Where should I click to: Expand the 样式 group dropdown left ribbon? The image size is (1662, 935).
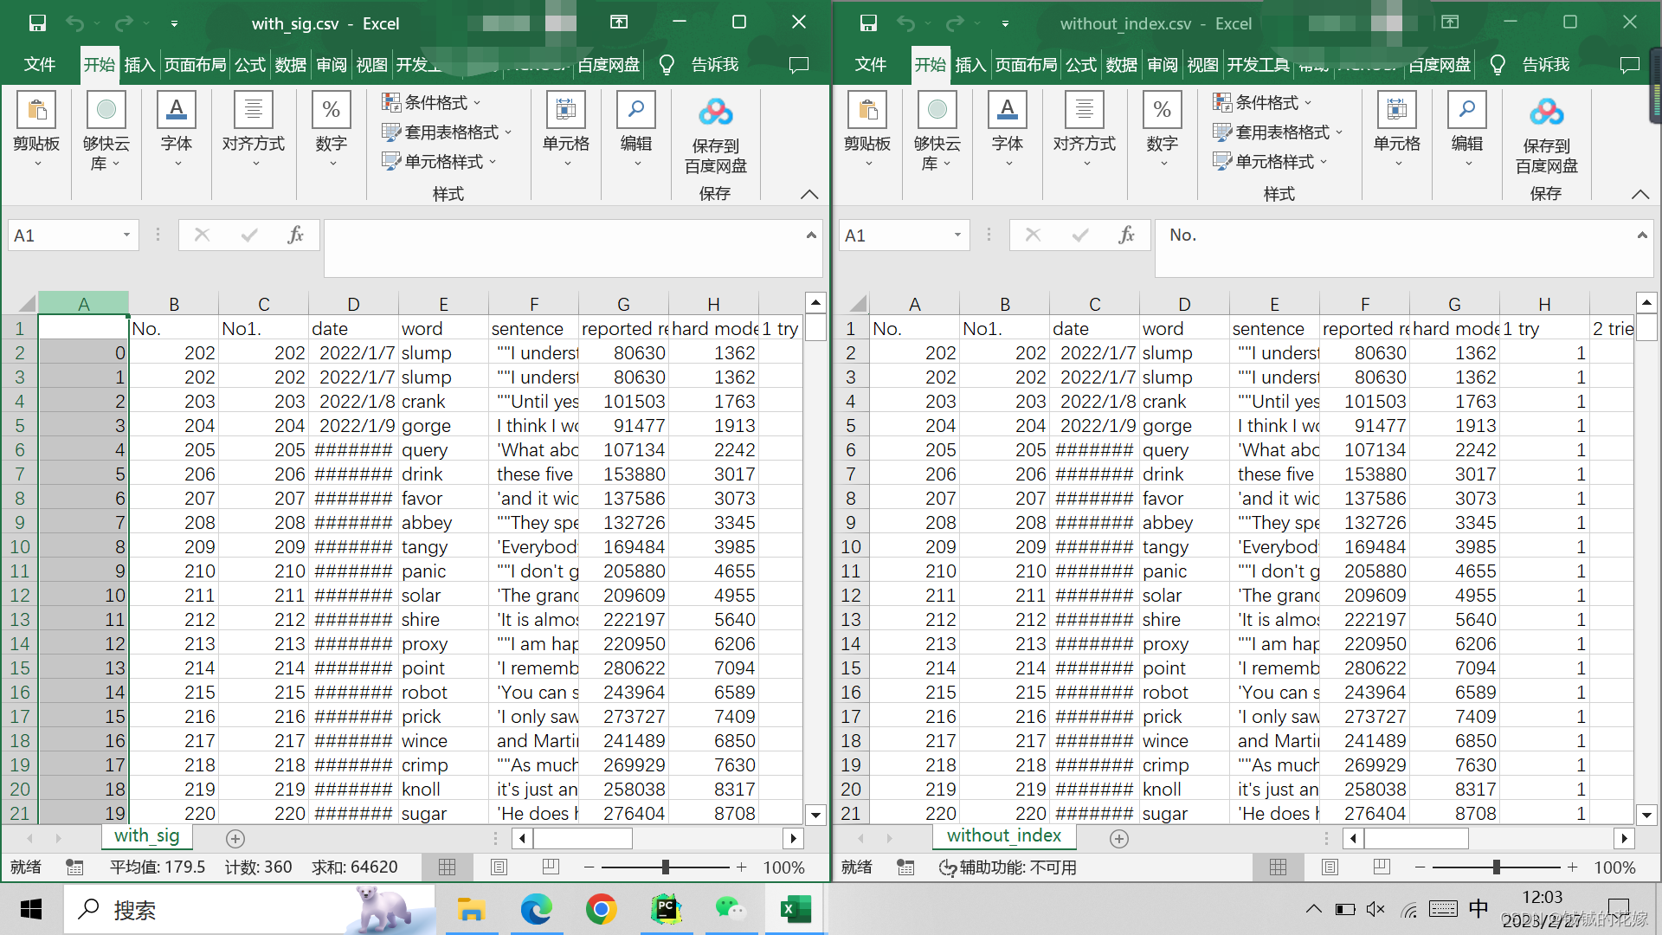444,194
